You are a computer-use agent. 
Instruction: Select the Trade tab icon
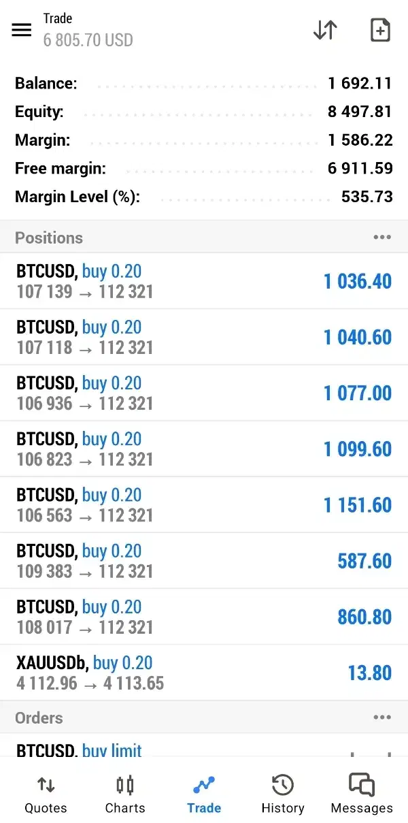pyautogui.click(x=204, y=786)
